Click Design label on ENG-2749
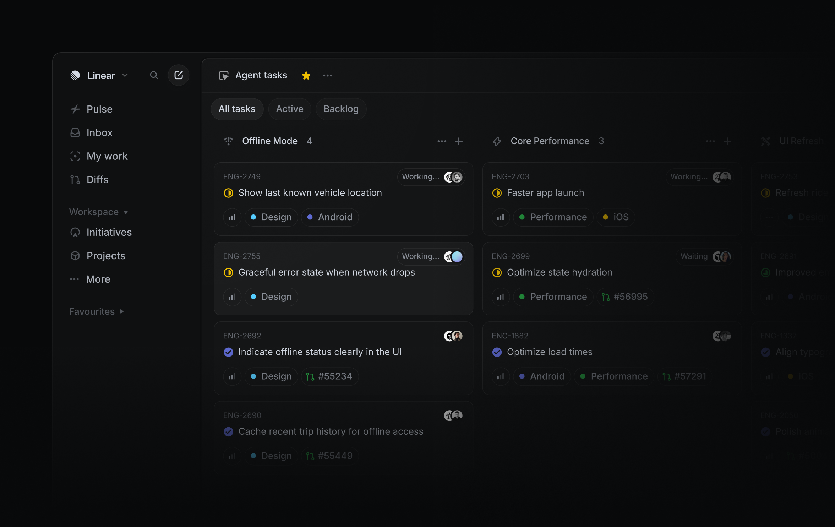This screenshot has width=835, height=527. pyautogui.click(x=271, y=217)
